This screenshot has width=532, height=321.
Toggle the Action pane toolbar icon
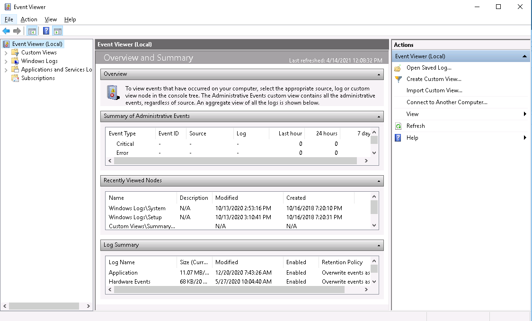point(58,31)
